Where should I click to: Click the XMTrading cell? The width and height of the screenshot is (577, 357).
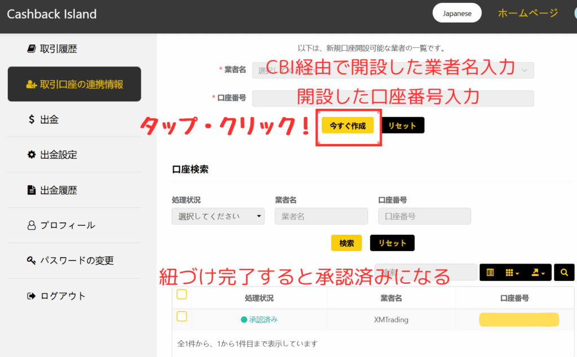point(391,319)
